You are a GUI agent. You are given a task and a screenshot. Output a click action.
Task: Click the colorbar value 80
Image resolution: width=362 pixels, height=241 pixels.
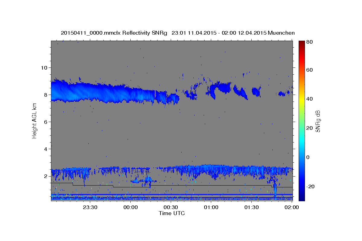click(x=309, y=42)
